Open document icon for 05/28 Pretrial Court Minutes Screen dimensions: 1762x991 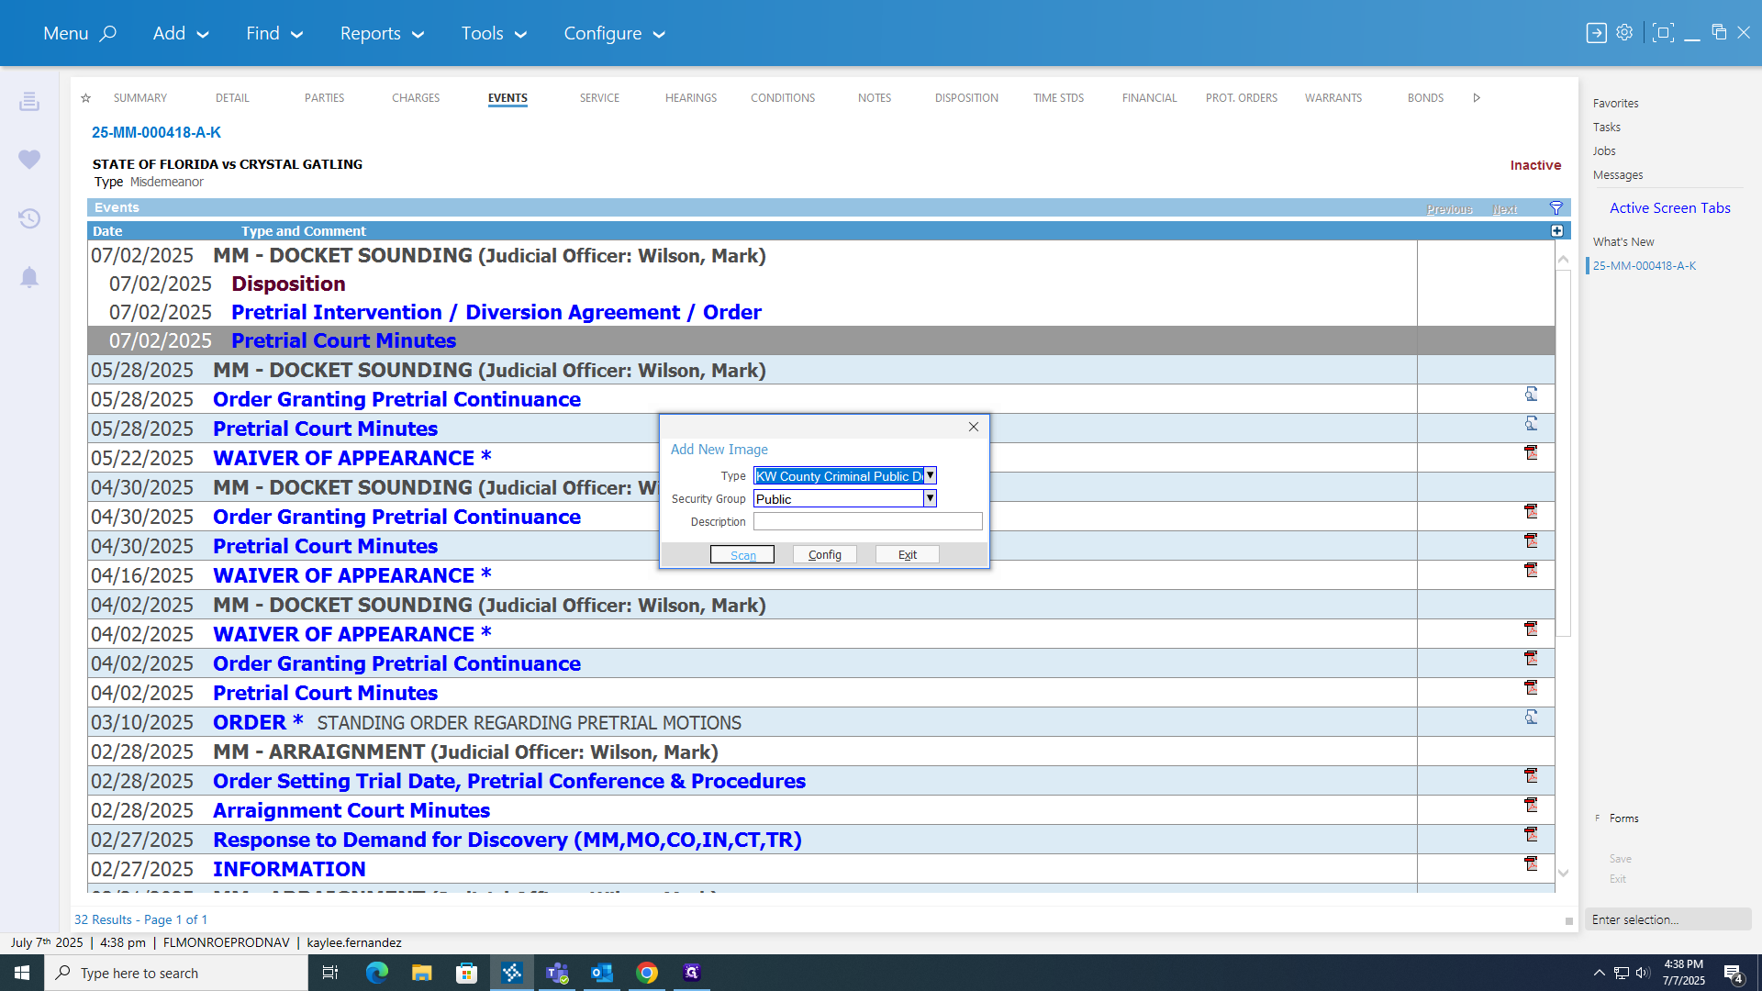(x=1531, y=424)
